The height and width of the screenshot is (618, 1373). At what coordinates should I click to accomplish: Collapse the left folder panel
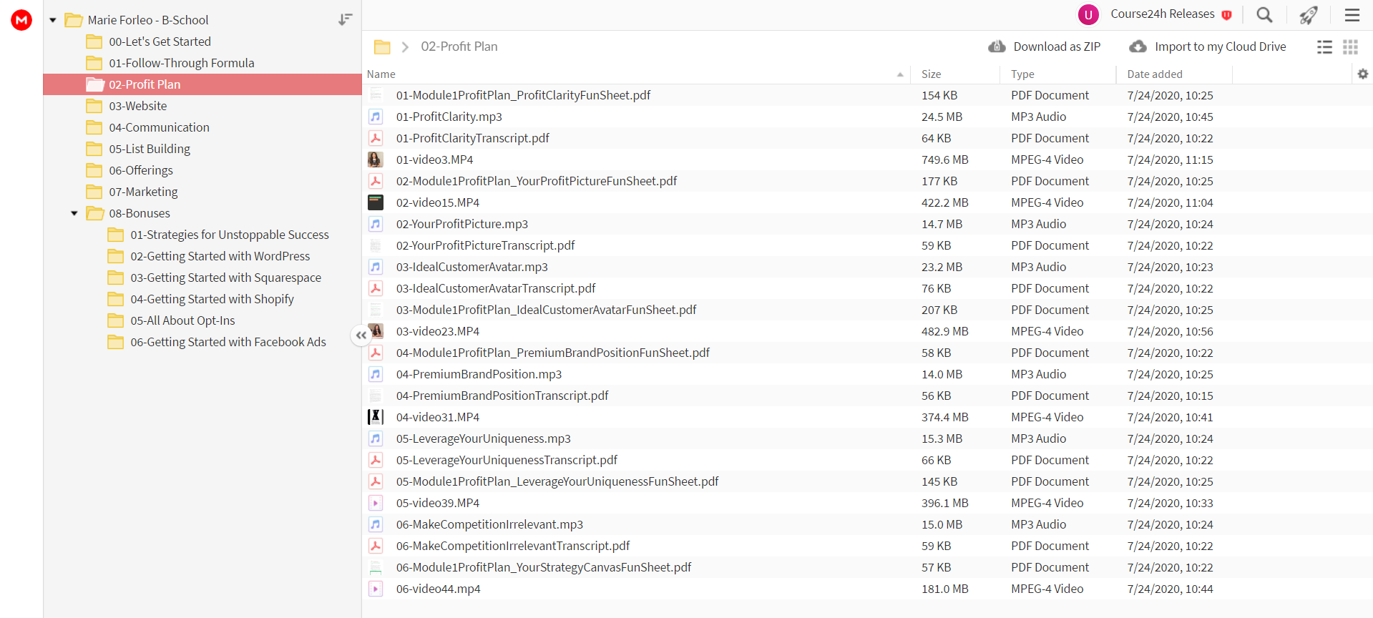(x=361, y=335)
